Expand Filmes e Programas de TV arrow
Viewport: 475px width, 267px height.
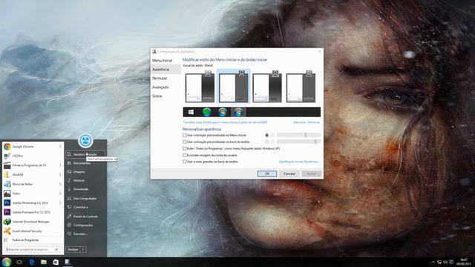click(x=60, y=165)
